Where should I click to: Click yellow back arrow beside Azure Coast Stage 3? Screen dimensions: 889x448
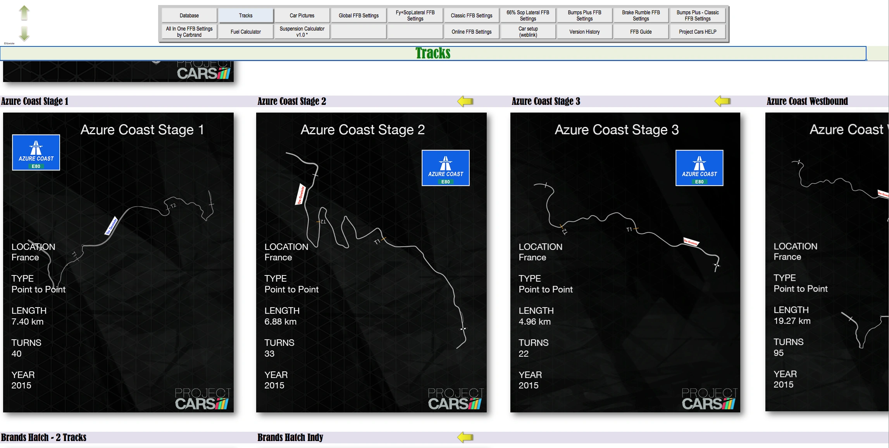[x=722, y=101]
